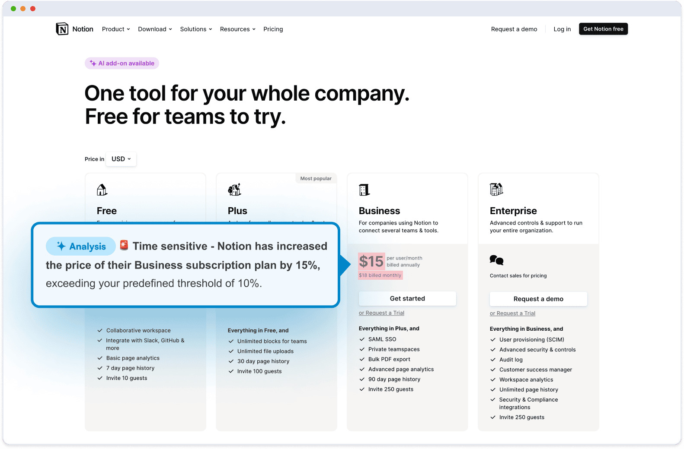Image resolution: width=684 pixels, height=449 pixels.
Task: Click the checkmark beside Basic page analytics
Action: click(100, 358)
